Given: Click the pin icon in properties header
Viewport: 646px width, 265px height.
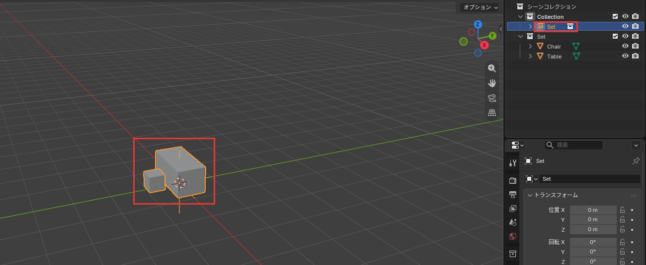Looking at the screenshot, I should pos(636,161).
